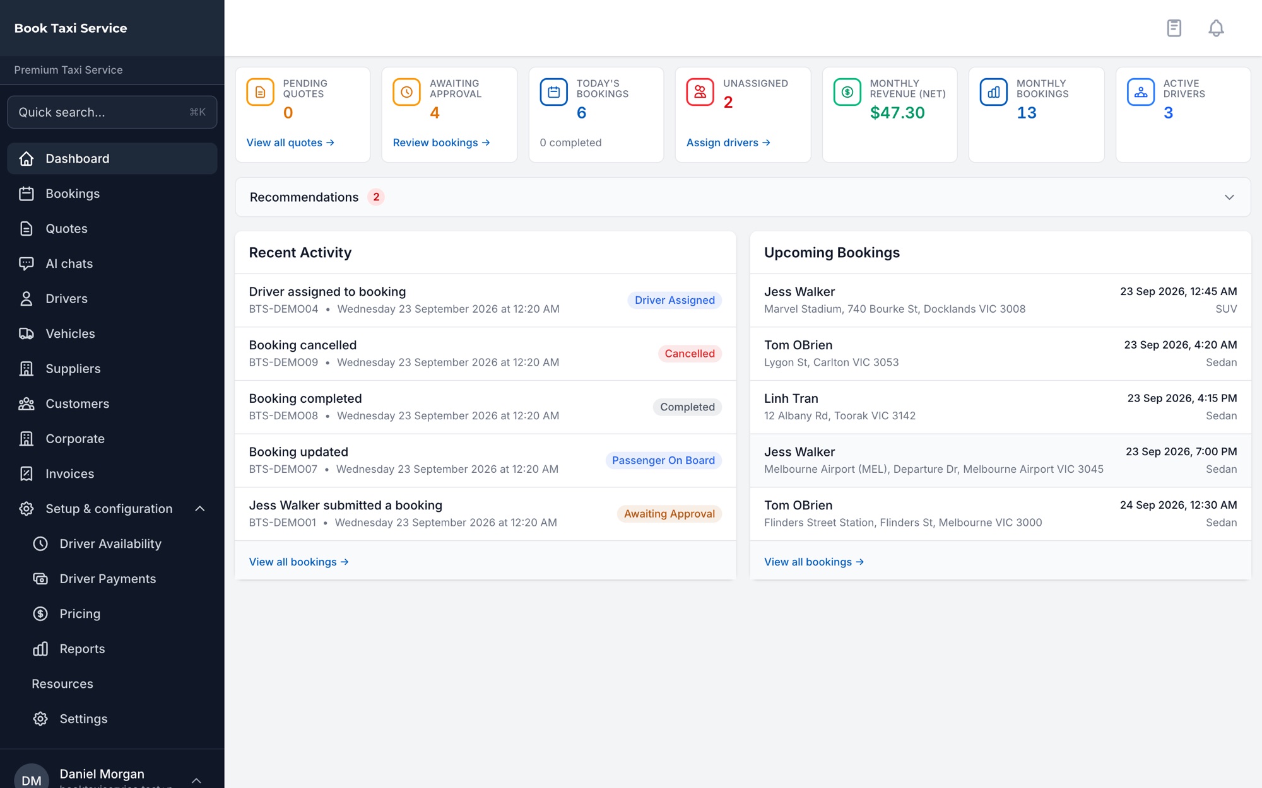
Task: Click the Pending Quotes document icon
Action: (260, 92)
